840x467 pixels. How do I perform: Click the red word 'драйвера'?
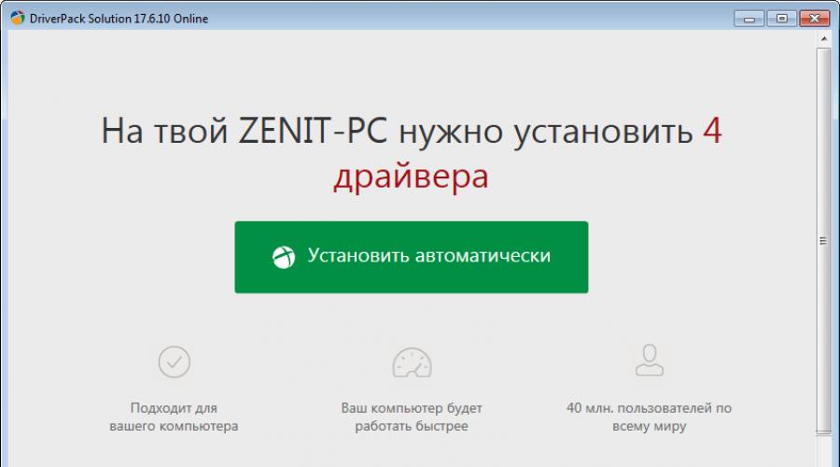coord(411,177)
